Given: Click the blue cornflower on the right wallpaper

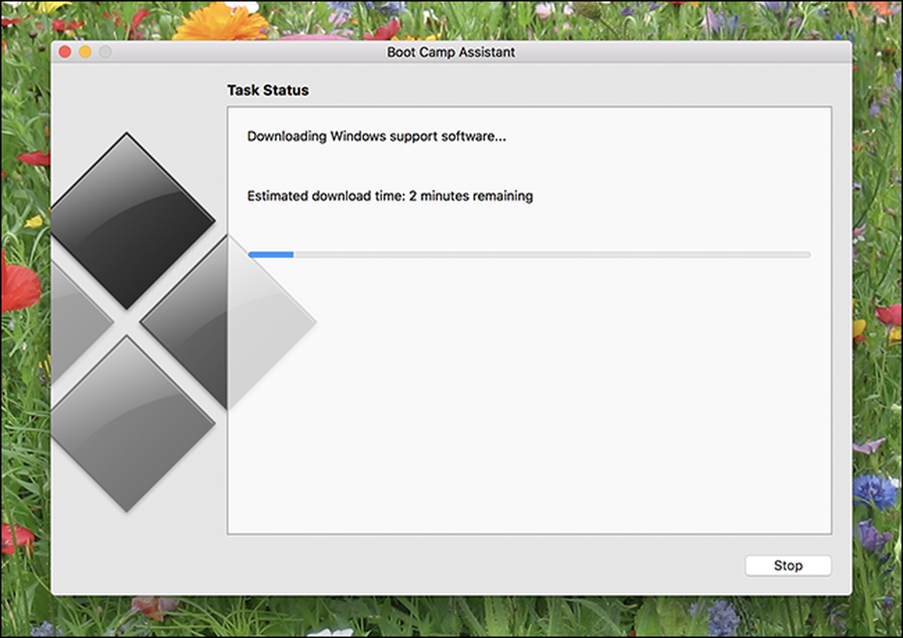Looking at the screenshot, I should (x=875, y=491).
